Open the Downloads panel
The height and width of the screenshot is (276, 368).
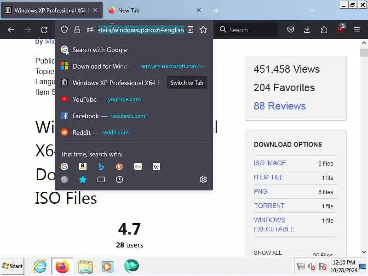(307, 29)
